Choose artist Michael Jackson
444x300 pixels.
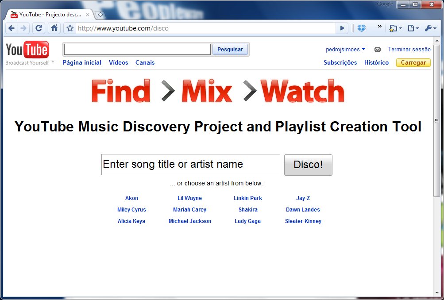point(190,221)
